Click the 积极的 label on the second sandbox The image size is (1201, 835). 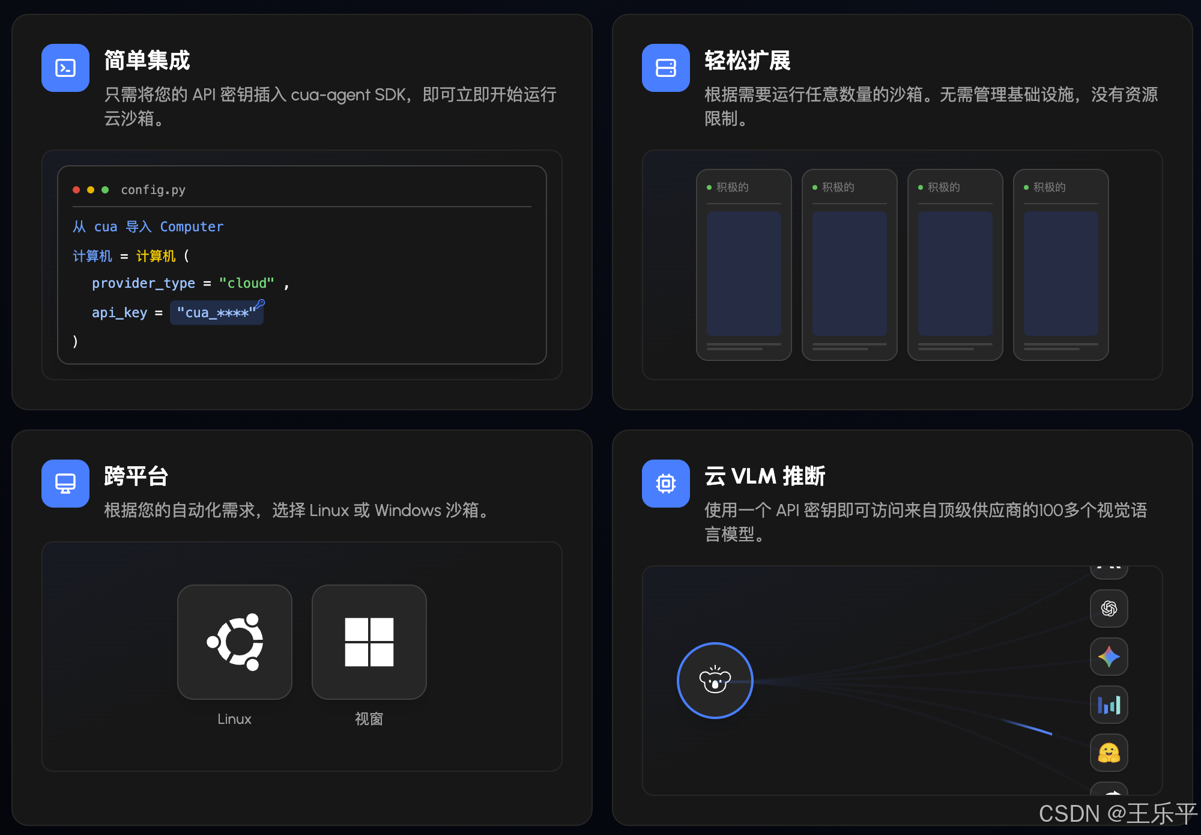point(838,187)
